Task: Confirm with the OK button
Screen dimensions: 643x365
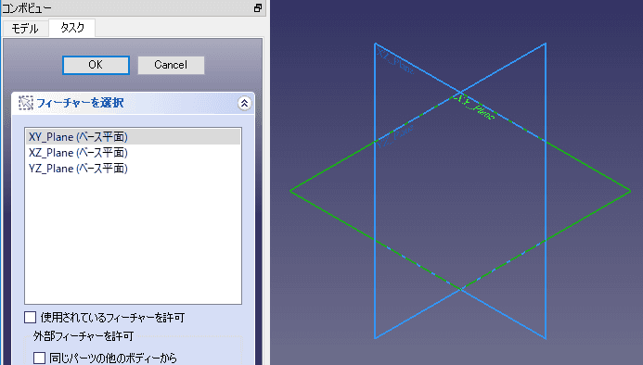Action: pyautogui.click(x=96, y=65)
